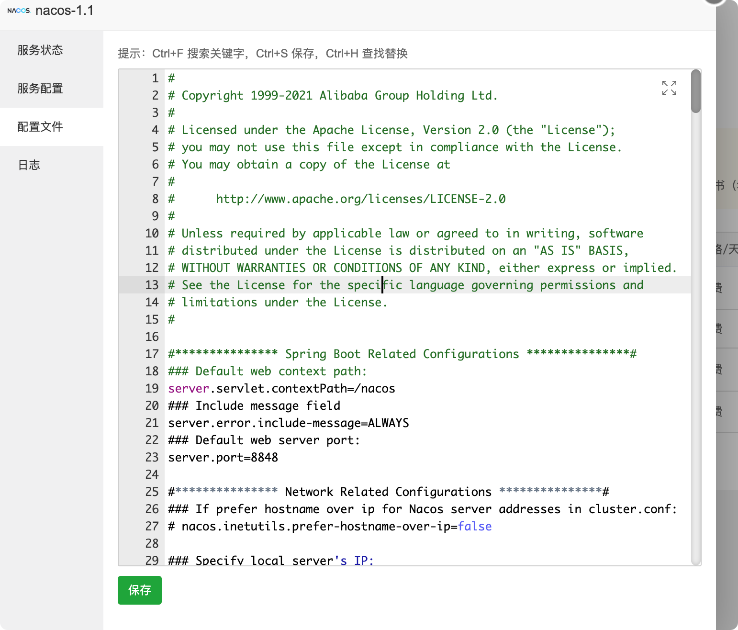The height and width of the screenshot is (630, 738).
Task: Click the Network Related Configurations header line
Action: [388, 492]
